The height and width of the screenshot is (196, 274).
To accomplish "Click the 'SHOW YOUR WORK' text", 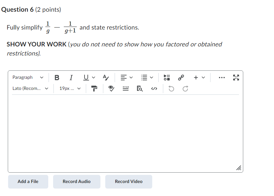I will coord(37,44).
